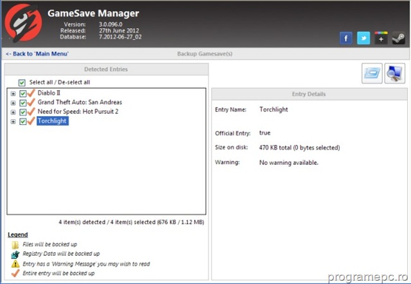411x284 pixels.
Task: Click the Detected Entries panel header
Action: tap(106, 69)
